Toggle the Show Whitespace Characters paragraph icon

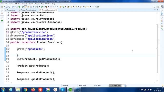[34, 7]
